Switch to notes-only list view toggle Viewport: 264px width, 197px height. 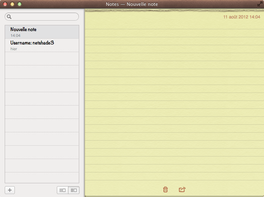(x=74, y=190)
